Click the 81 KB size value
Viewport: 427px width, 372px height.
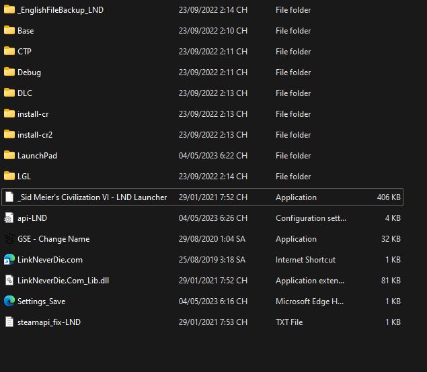(391, 281)
